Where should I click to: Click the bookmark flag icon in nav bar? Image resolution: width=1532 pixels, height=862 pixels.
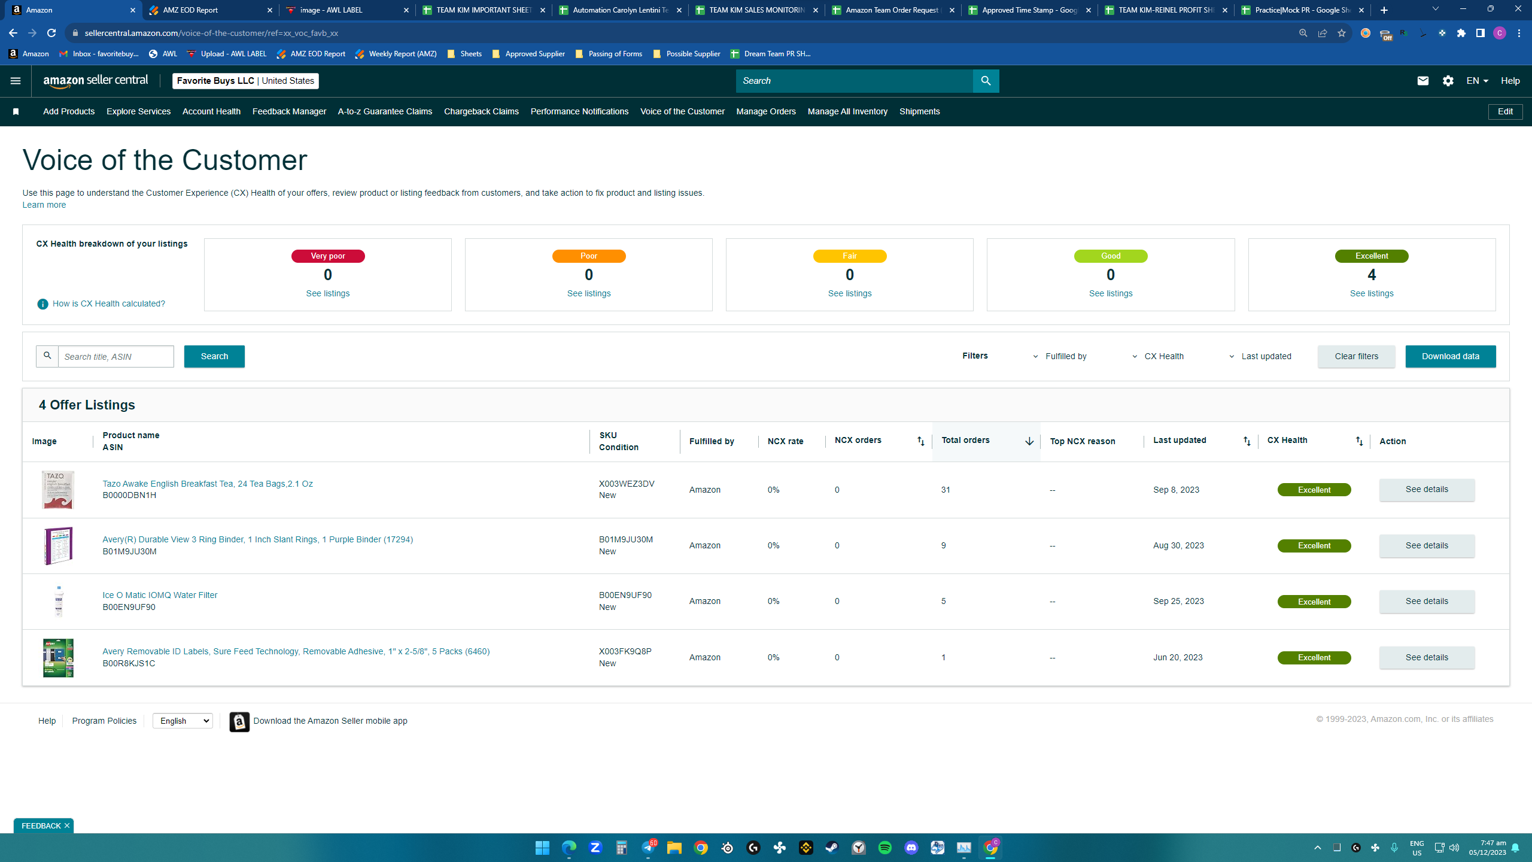(x=16, y=112)
